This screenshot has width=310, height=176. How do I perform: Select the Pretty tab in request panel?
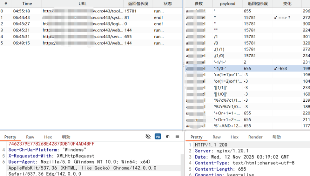click(x=10, y=137)
